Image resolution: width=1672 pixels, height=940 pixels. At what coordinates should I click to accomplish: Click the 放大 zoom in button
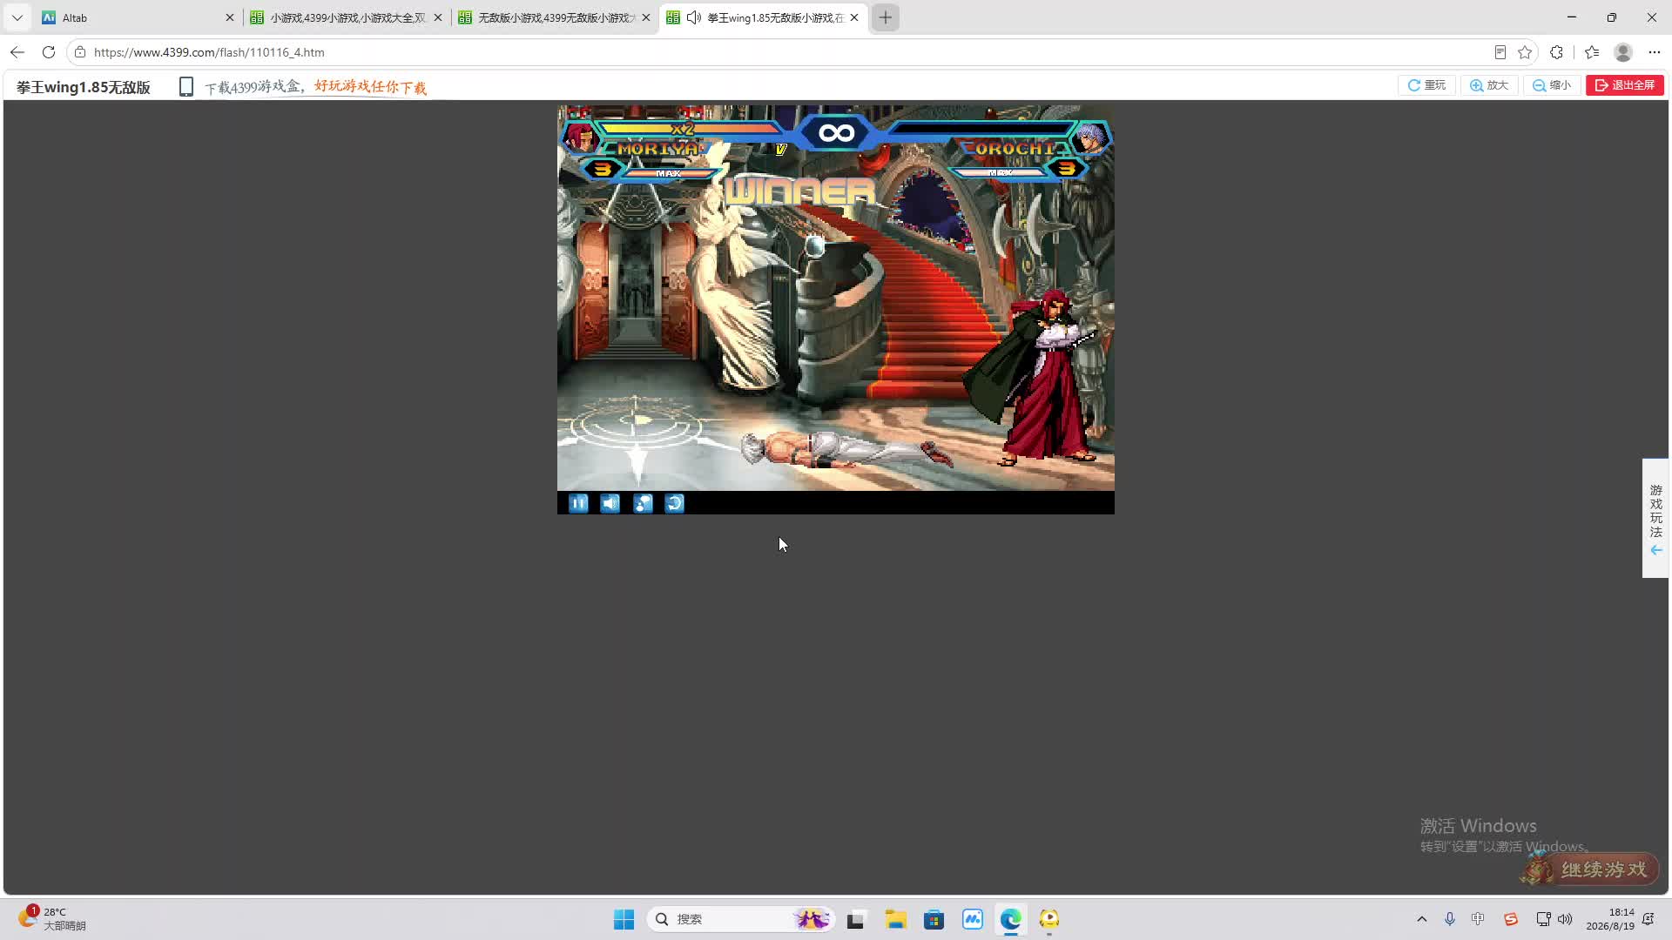pyautogui.click(x=1489, y=85)
